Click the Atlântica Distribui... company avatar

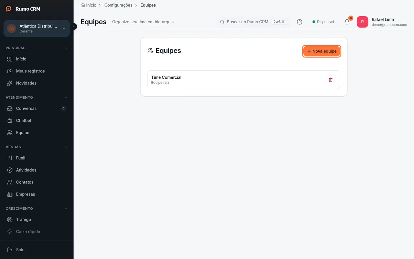coord(12,28)
